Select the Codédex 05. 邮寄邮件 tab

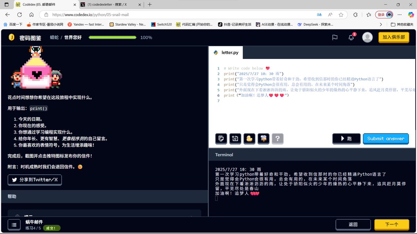point(45,5)
